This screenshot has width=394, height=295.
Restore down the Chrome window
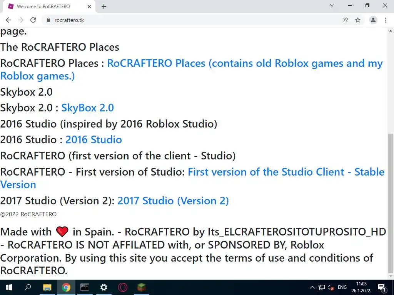(x=367, y=5)
